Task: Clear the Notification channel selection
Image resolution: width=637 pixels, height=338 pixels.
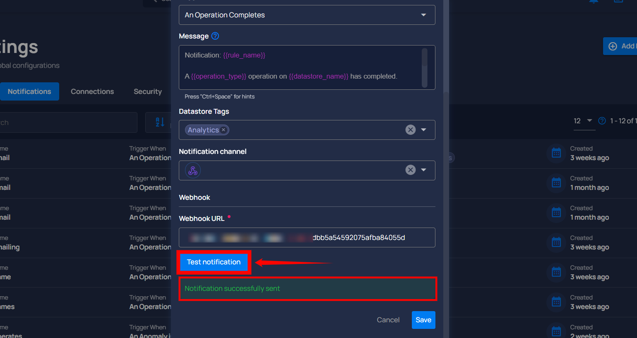Action: pyautogui.click(x=410, y=170)
